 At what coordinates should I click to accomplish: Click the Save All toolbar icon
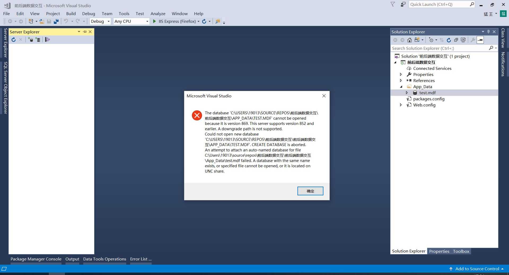pos(56,21)
